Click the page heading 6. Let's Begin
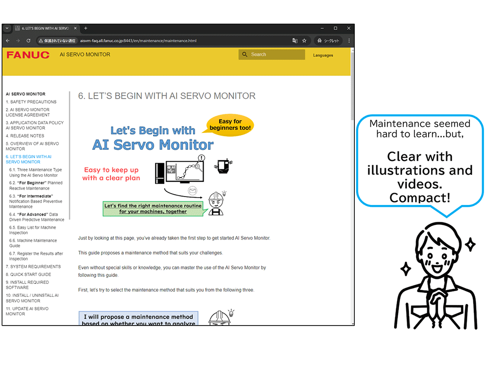 tap(167, 96)
